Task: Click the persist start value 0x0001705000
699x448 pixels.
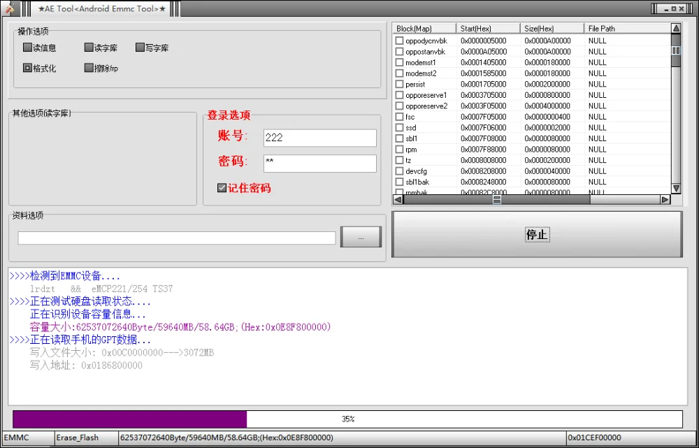Action: tap(483, 84)
